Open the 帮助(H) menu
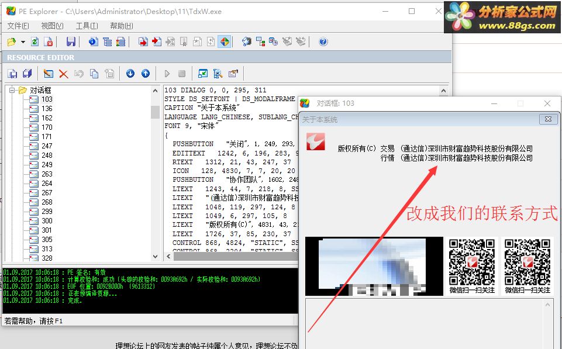The width and height of the screenshot is (562, 349). pyautogui.click(x=122, y=26)
